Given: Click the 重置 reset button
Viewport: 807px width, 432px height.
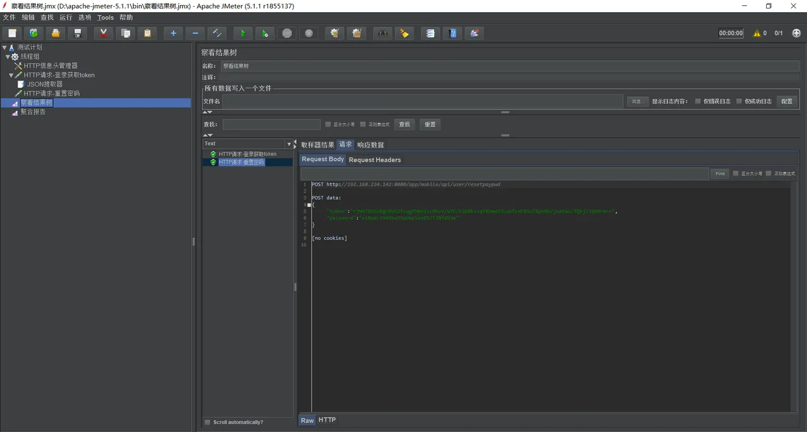Looking at the screenshot, I should coord(430,124).
